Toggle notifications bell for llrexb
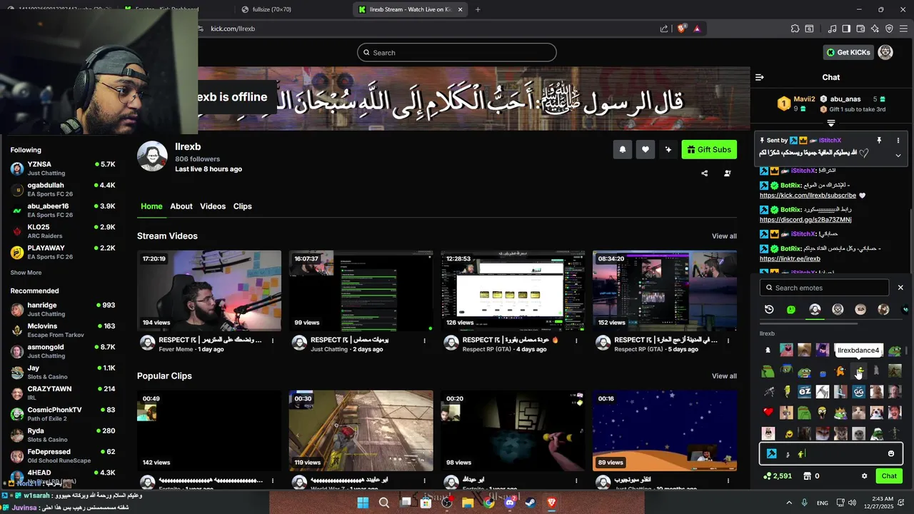 point(622,149)
